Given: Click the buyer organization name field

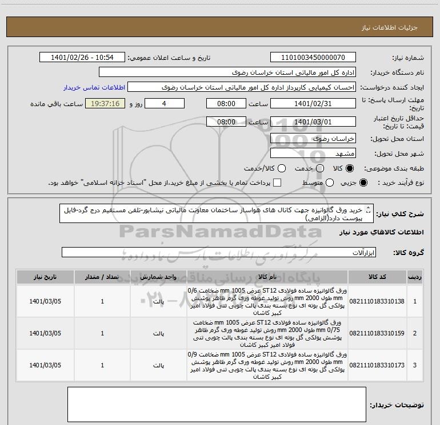Looking at the screenshot, I should click(227, 72).
